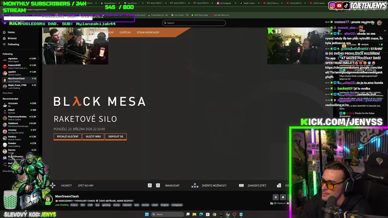Click ULOŽIT HRU button

pyautogui.click(x=93, y=137)
